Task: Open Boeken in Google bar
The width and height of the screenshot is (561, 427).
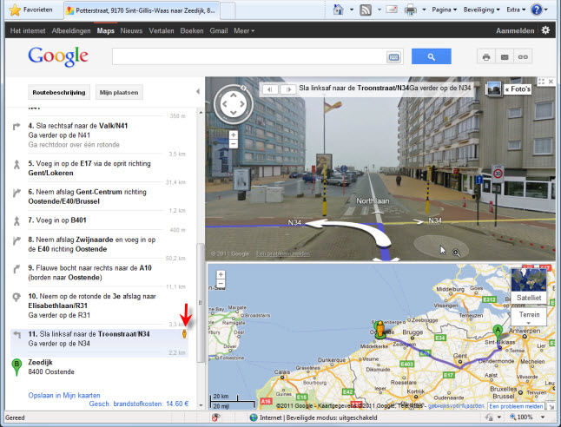Action: point(192,30)
